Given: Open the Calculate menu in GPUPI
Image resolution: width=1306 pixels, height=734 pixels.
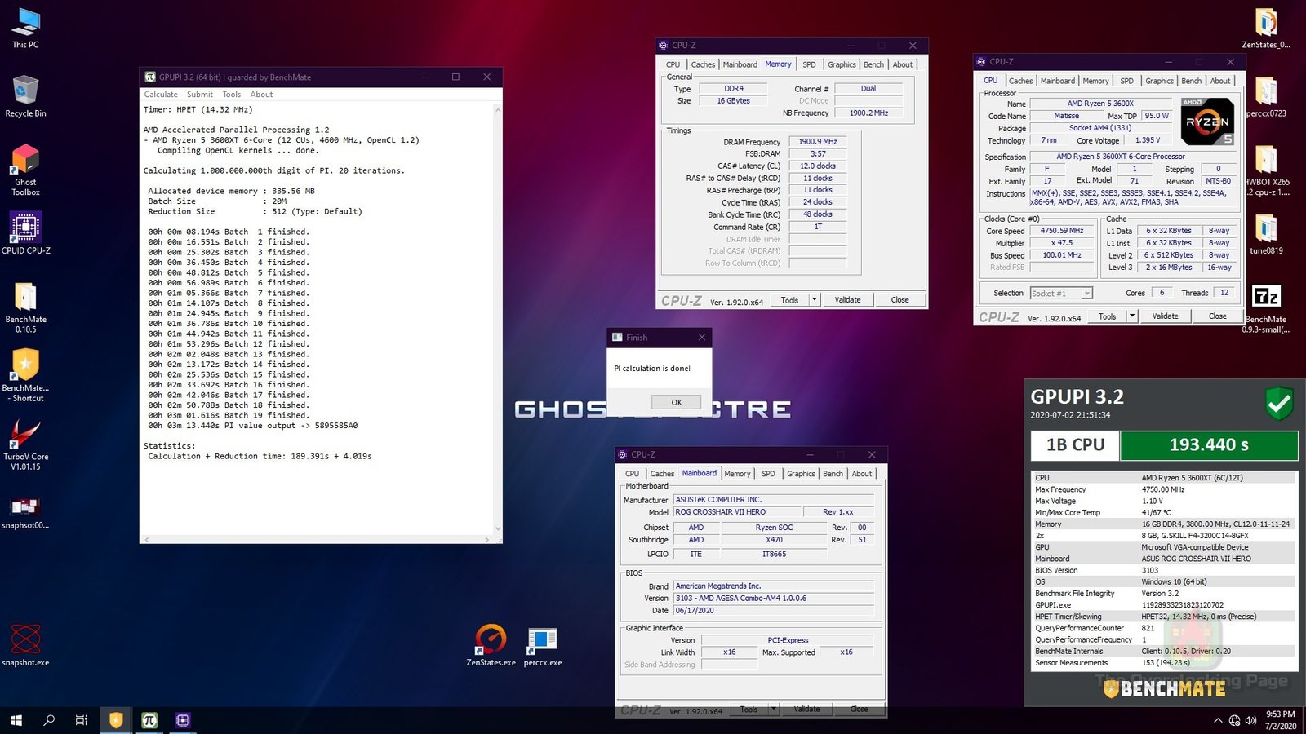Looking at the screenshot, I should coord(161,95).
